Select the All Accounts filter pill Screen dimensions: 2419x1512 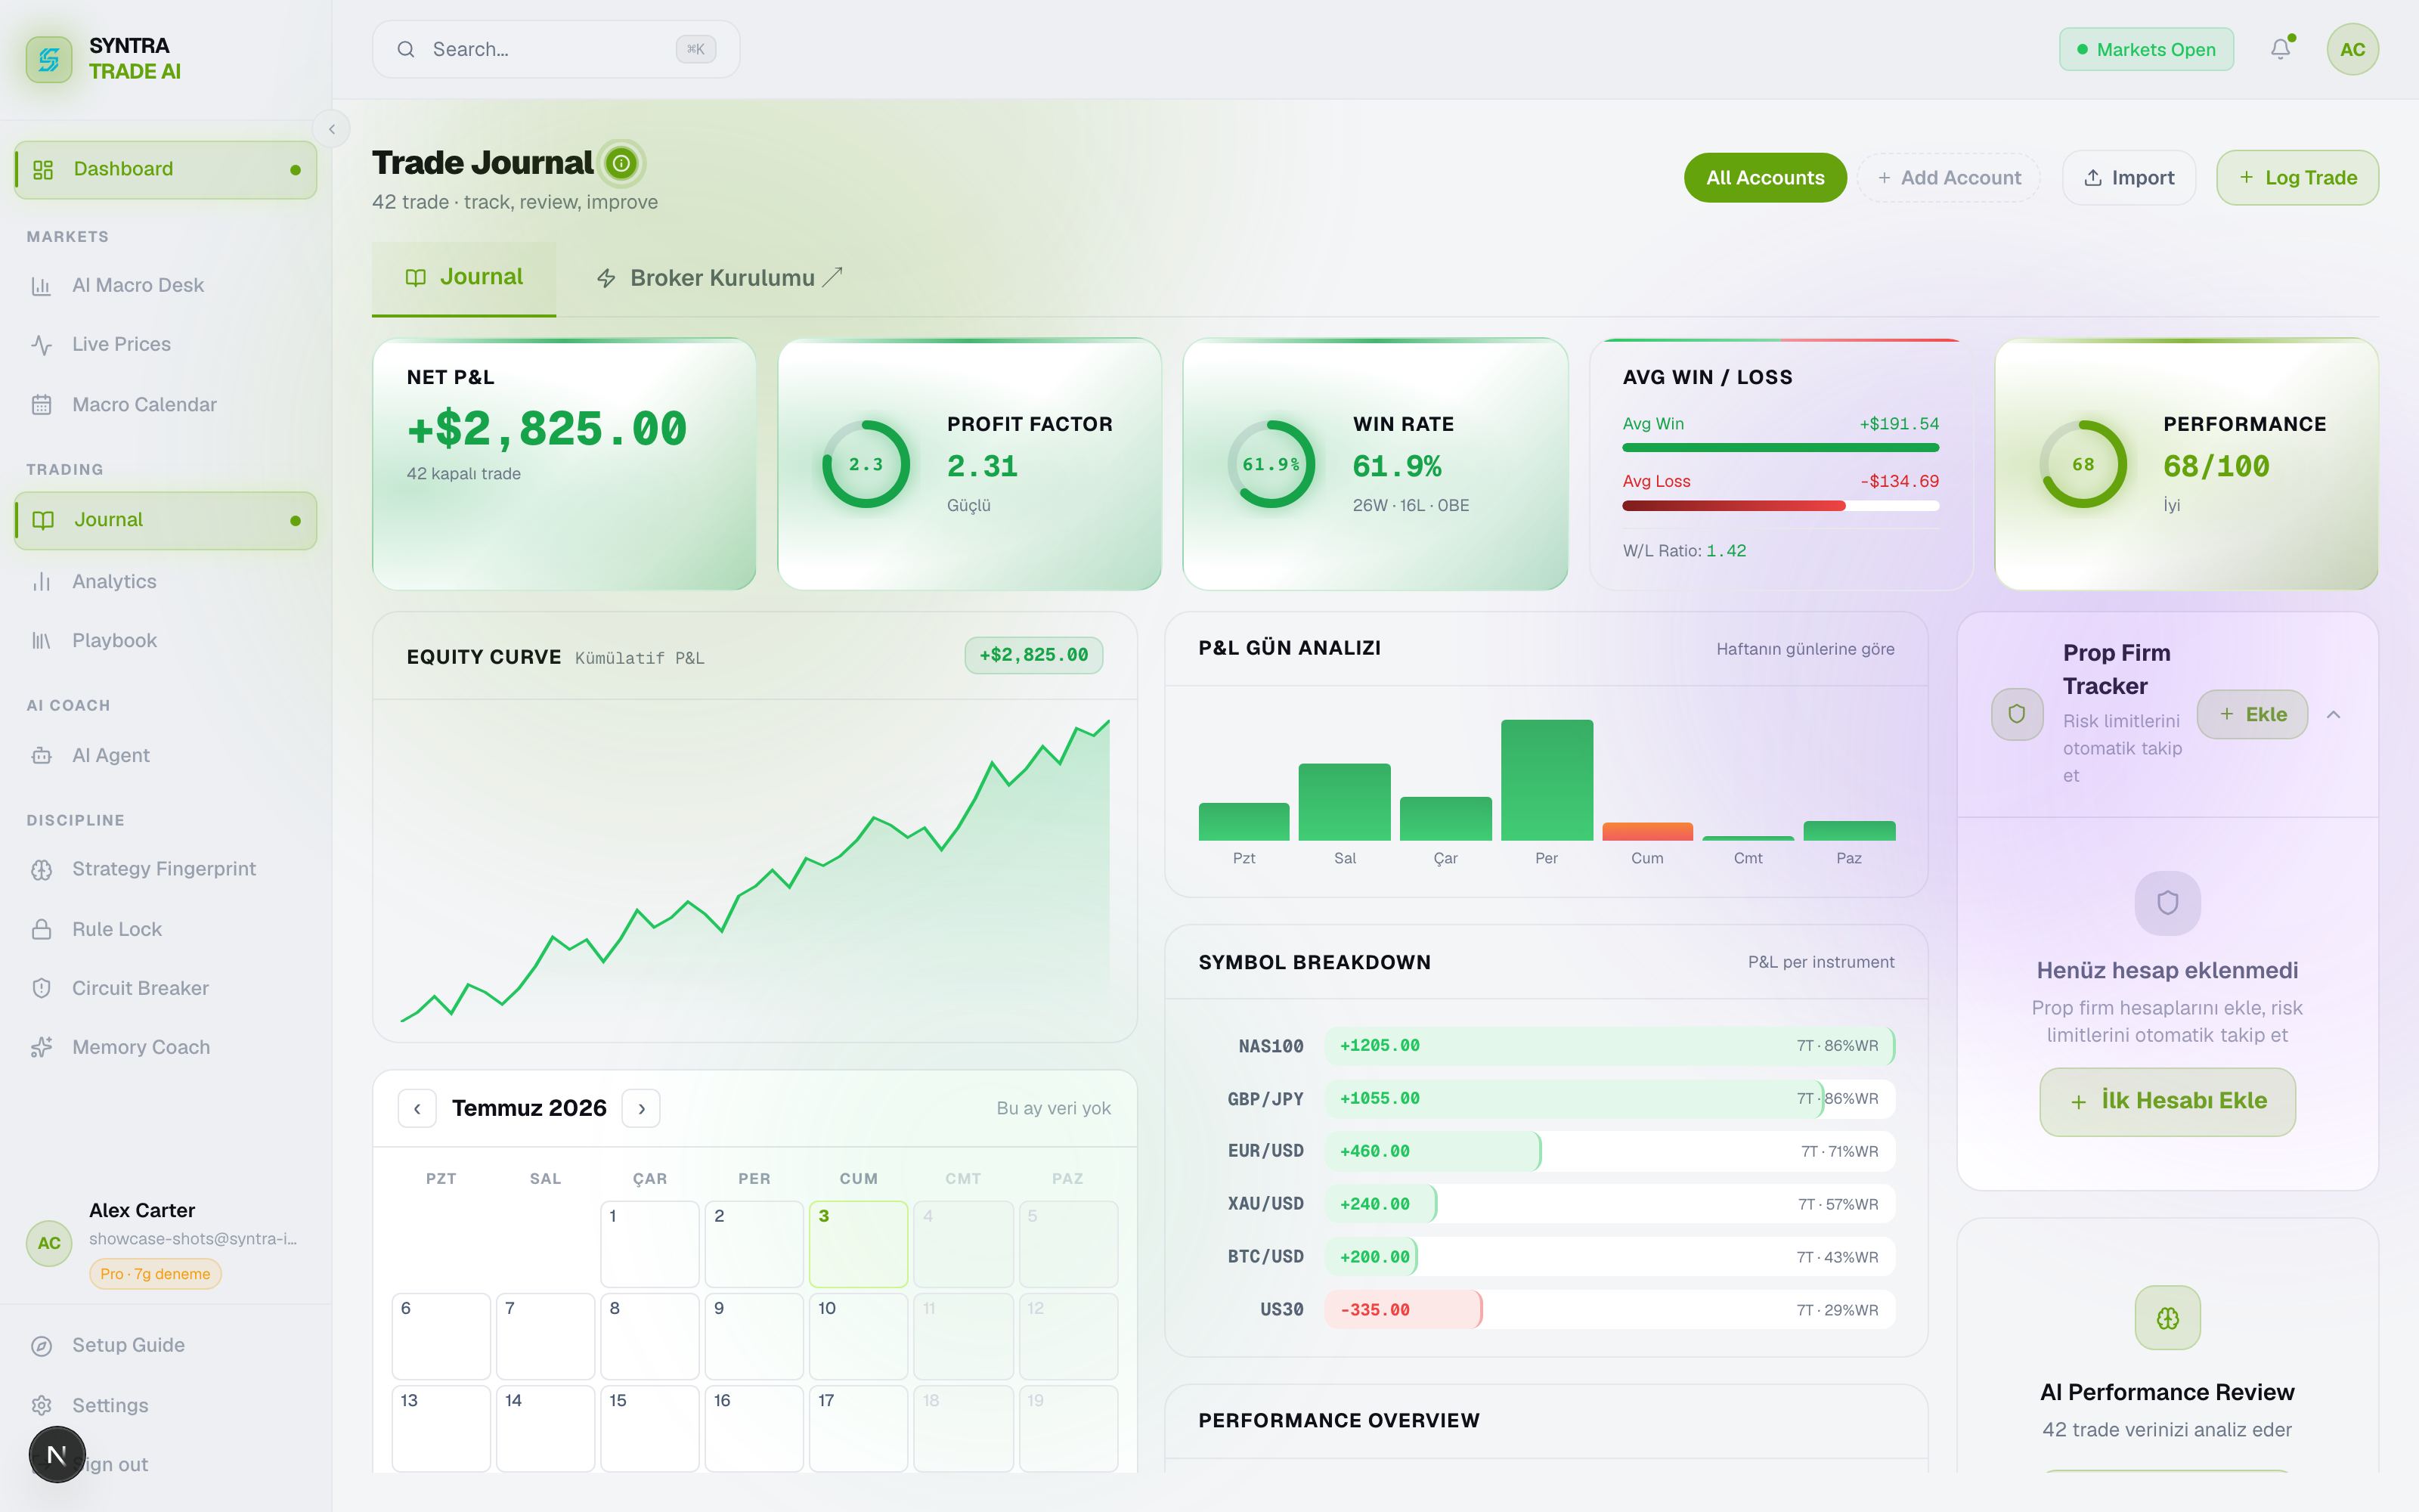(x=1764, y=178)
